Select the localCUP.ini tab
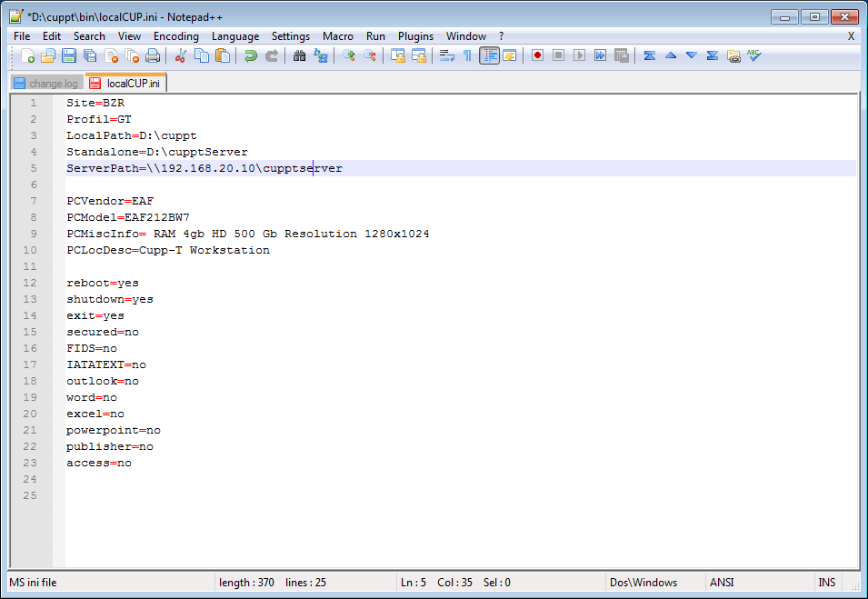868x599 pixels. tap(126, 84)
